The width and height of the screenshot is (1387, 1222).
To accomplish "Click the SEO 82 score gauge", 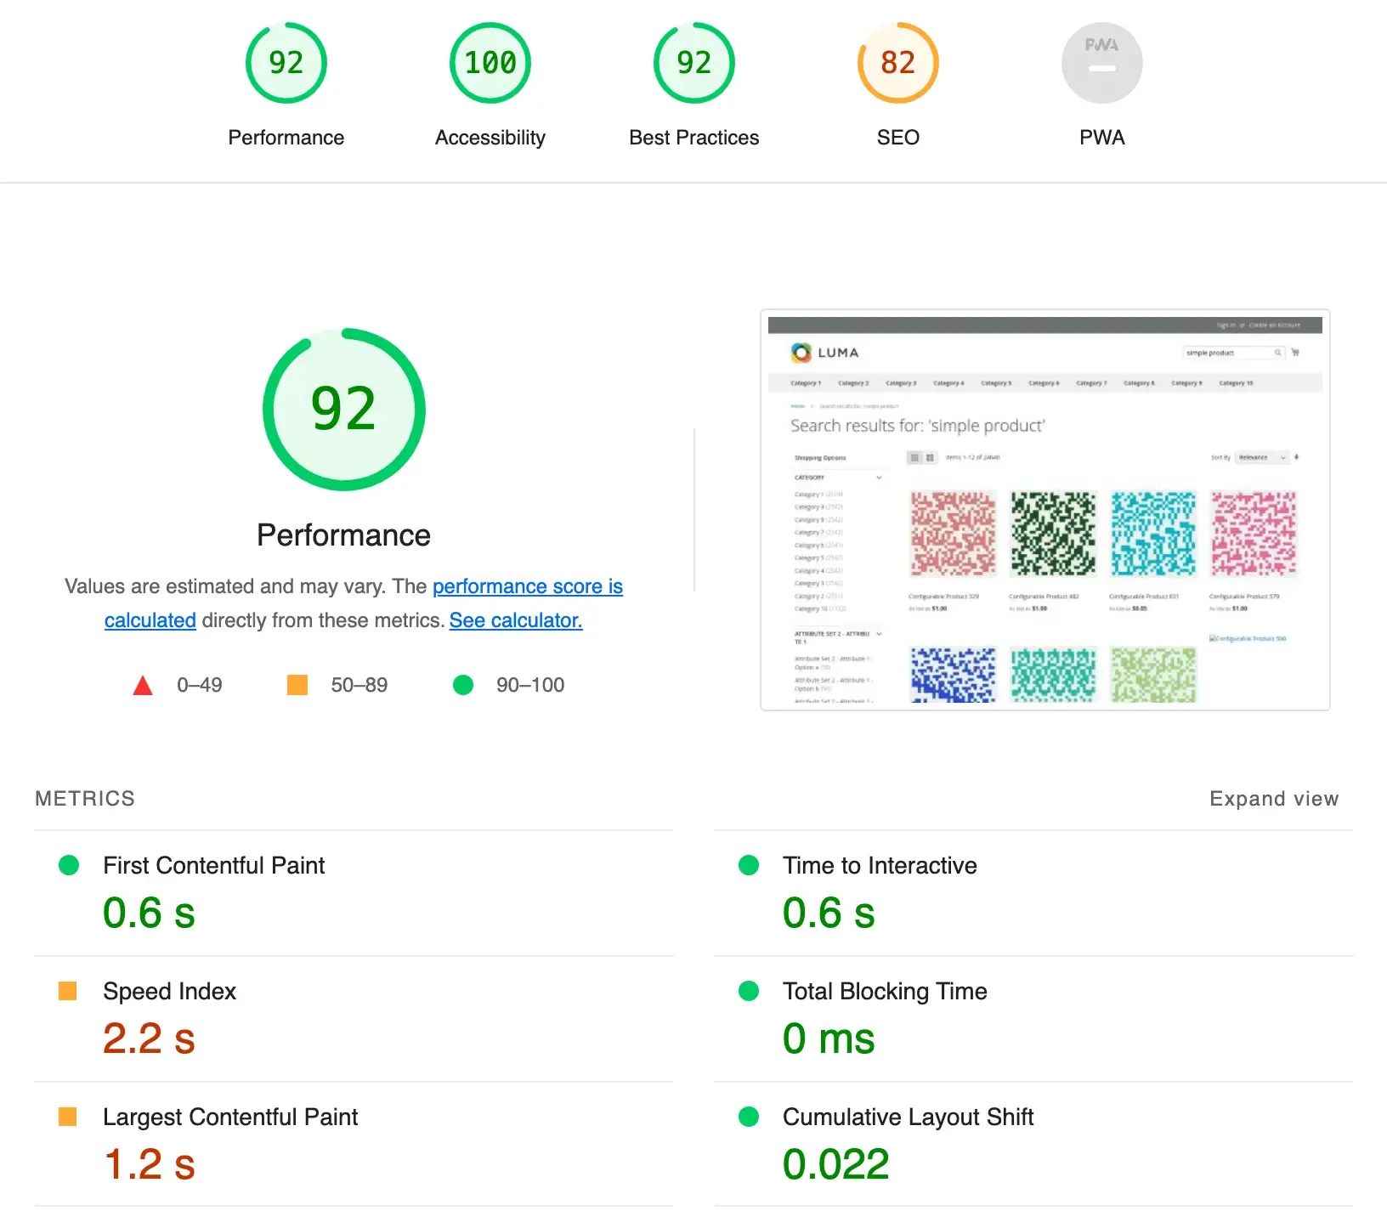I will [897, 63].
